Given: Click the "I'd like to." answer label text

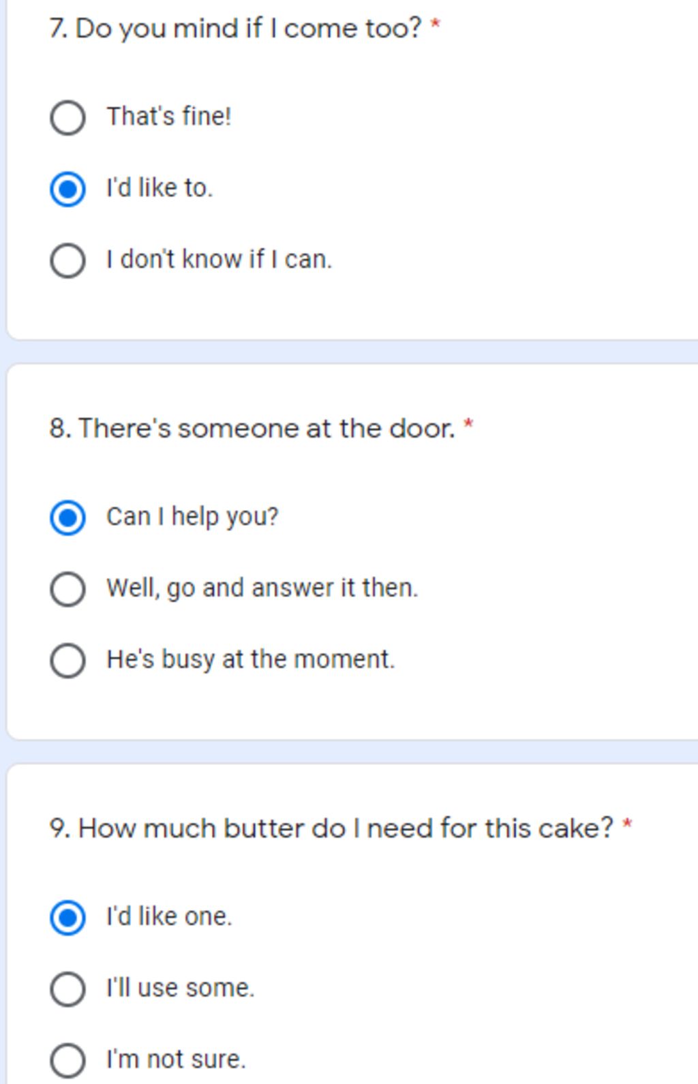Looking at the screenshot, I should (x=160, y=188).
